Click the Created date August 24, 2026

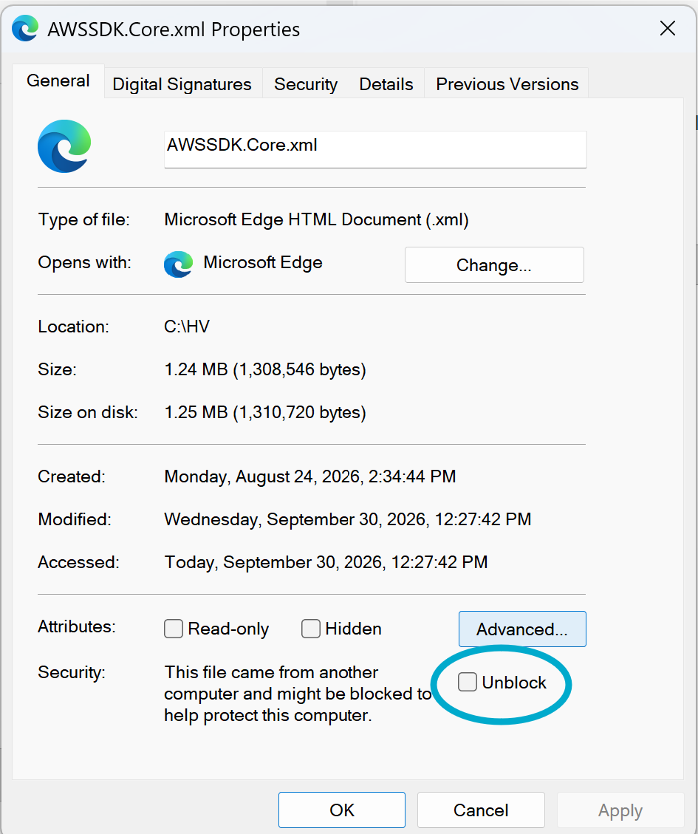click(310, 476)
